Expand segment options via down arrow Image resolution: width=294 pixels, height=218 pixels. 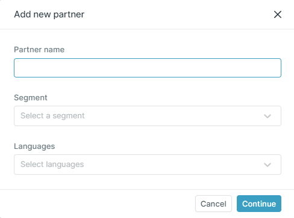pyautogui.click(x=267, y=116)
